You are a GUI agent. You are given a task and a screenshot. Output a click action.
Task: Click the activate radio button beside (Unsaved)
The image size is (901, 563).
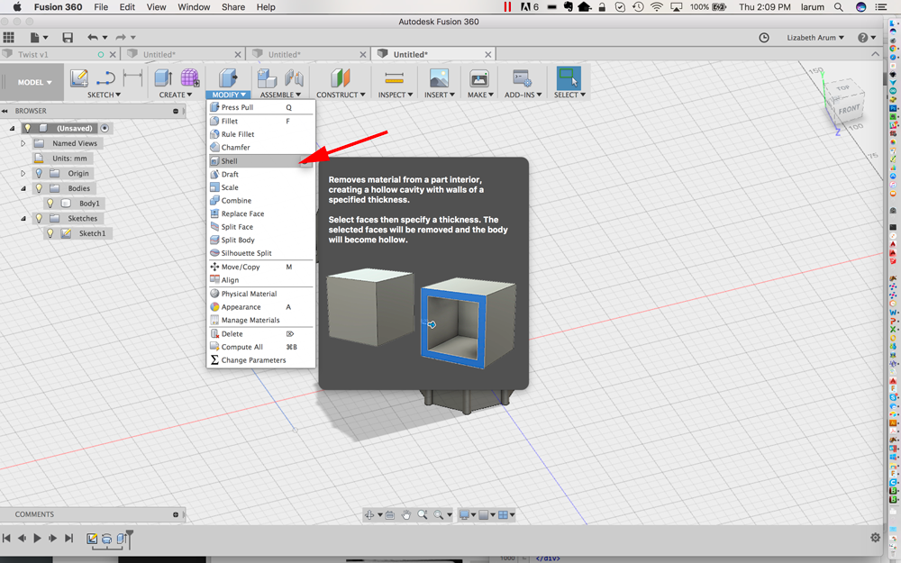(x=105, y=128)
